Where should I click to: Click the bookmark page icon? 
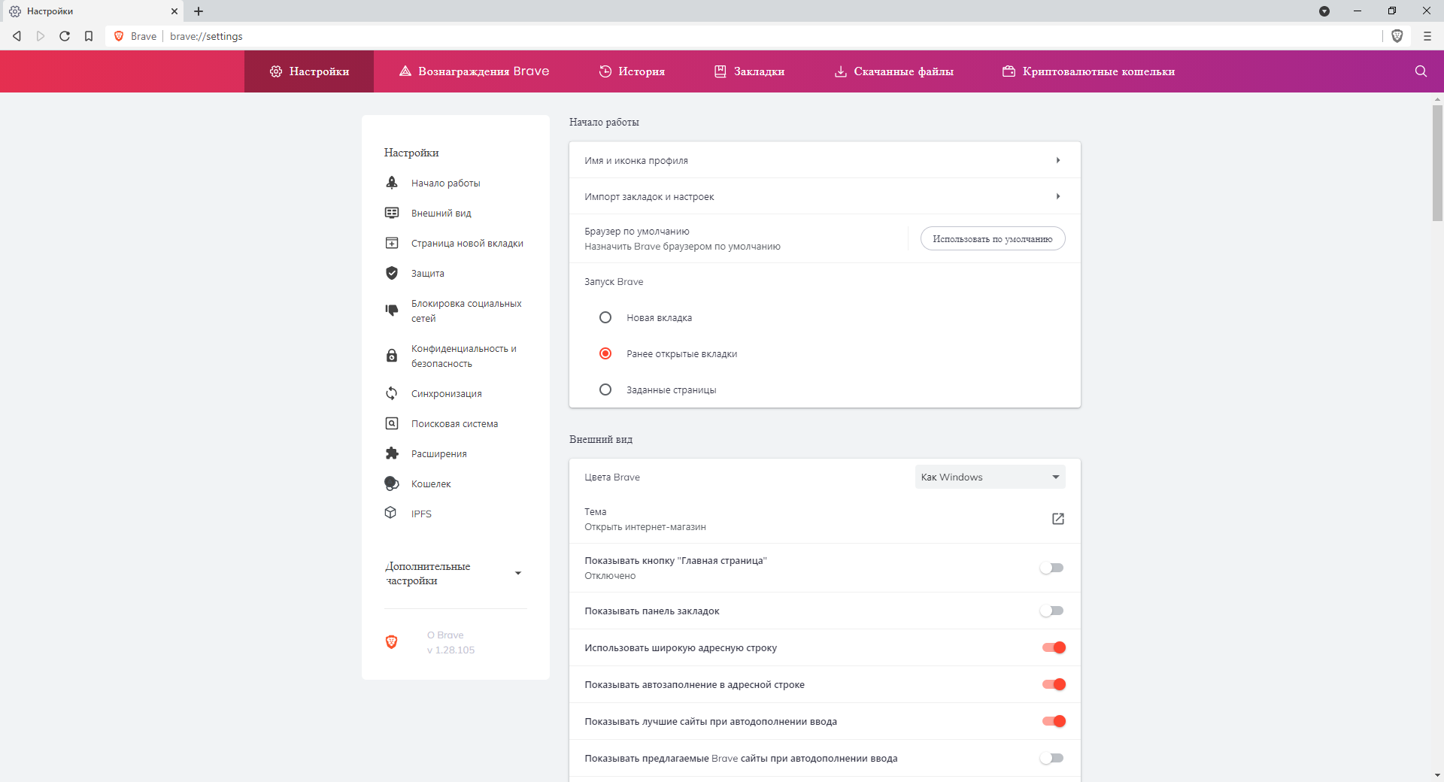tap(89, 36)
